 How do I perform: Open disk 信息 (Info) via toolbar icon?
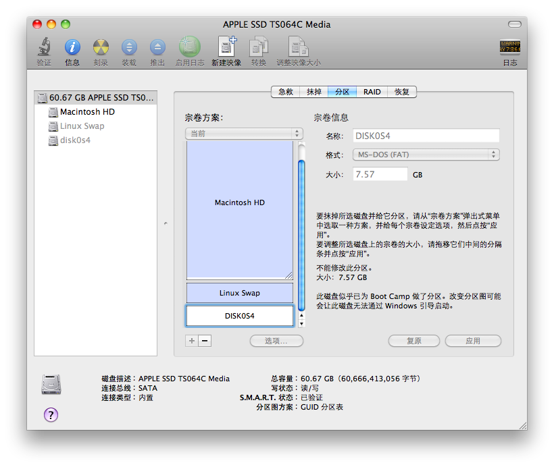72,47
